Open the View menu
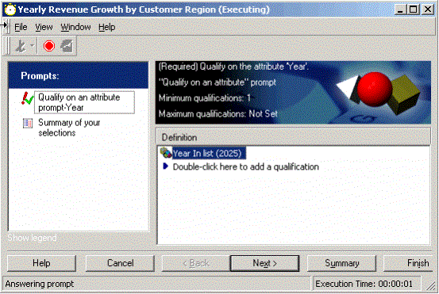 (44, 27)
